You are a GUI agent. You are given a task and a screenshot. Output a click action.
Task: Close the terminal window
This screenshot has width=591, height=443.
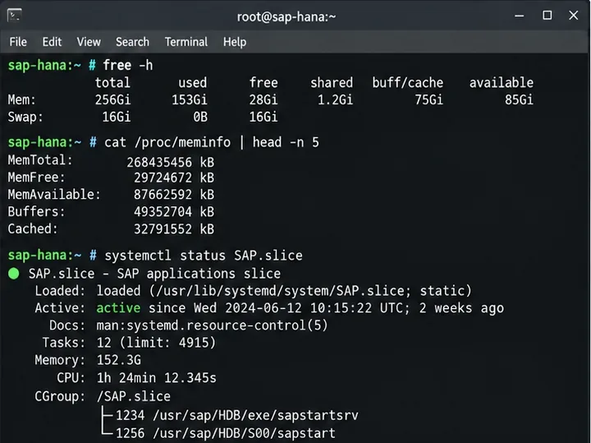click(x=573, y=15)
